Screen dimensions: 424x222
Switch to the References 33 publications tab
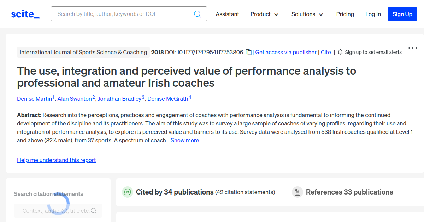[x=349, y=192]
